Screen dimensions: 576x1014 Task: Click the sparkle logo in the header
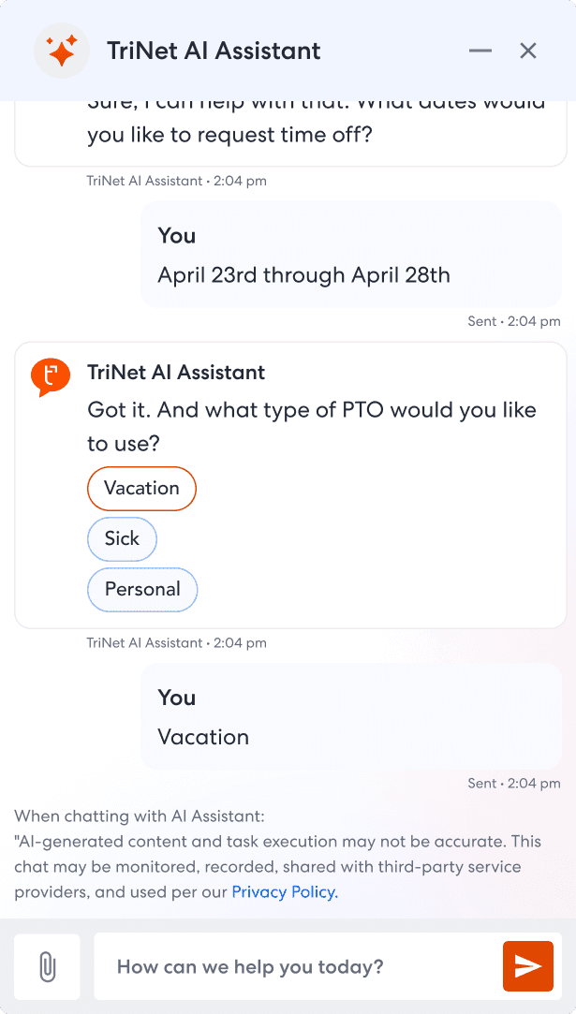coord(62,51)
